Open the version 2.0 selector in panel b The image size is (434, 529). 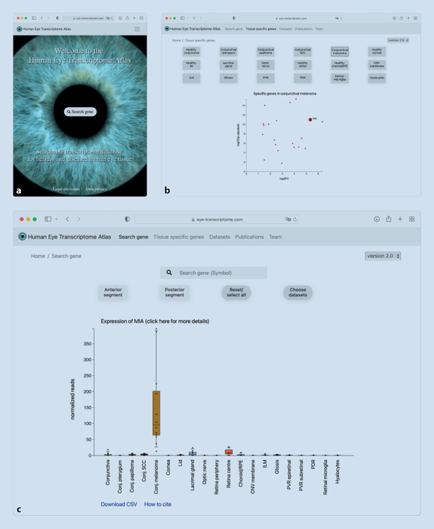coord(398,40)
